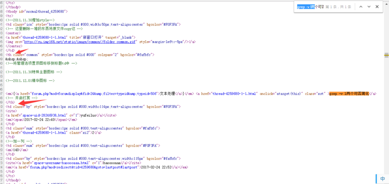Click the comment 2011.11.30特殊主题图标

(34, 72)
